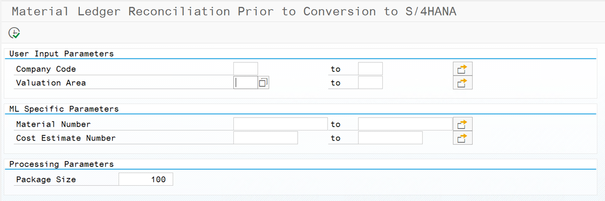Open the Valuation Area search help
This screenshot has width=605, height=201.
tap(263, 83)
